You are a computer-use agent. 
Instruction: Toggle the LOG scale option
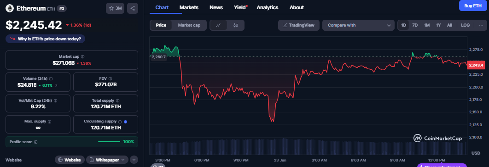coord(466,25)
